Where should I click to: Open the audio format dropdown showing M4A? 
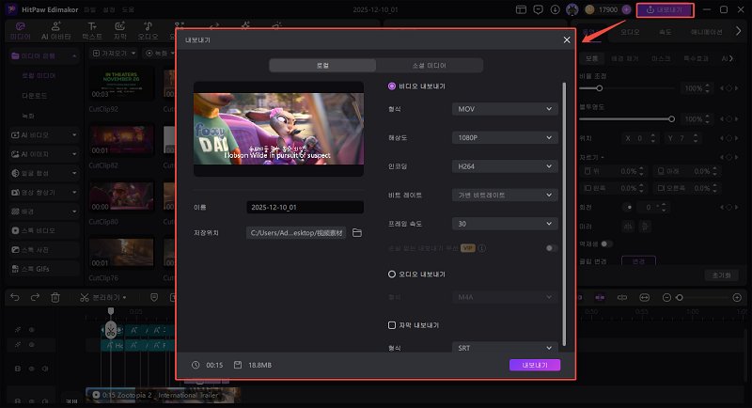click(x=505, y=297)
